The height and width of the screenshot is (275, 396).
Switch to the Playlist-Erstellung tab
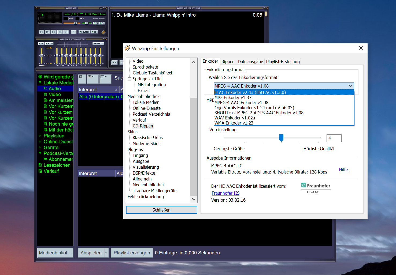point(283,62)
